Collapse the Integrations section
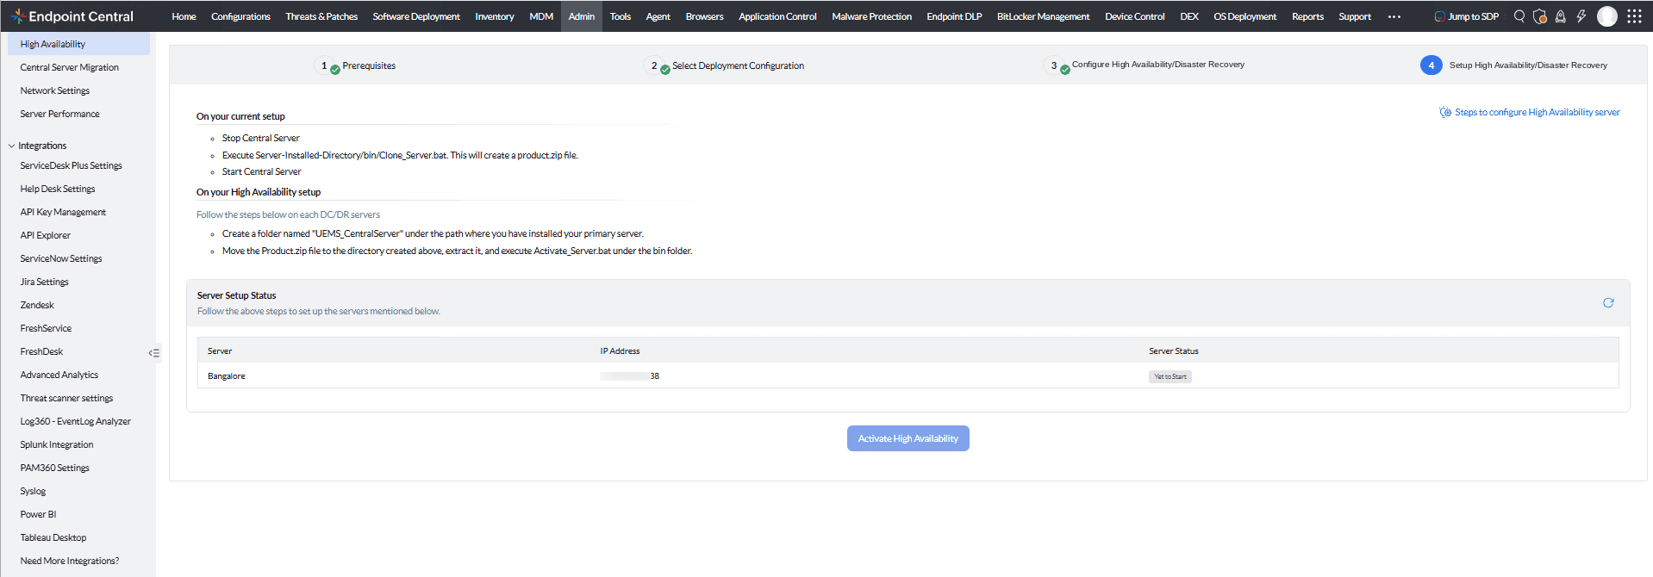 [12, 146]
